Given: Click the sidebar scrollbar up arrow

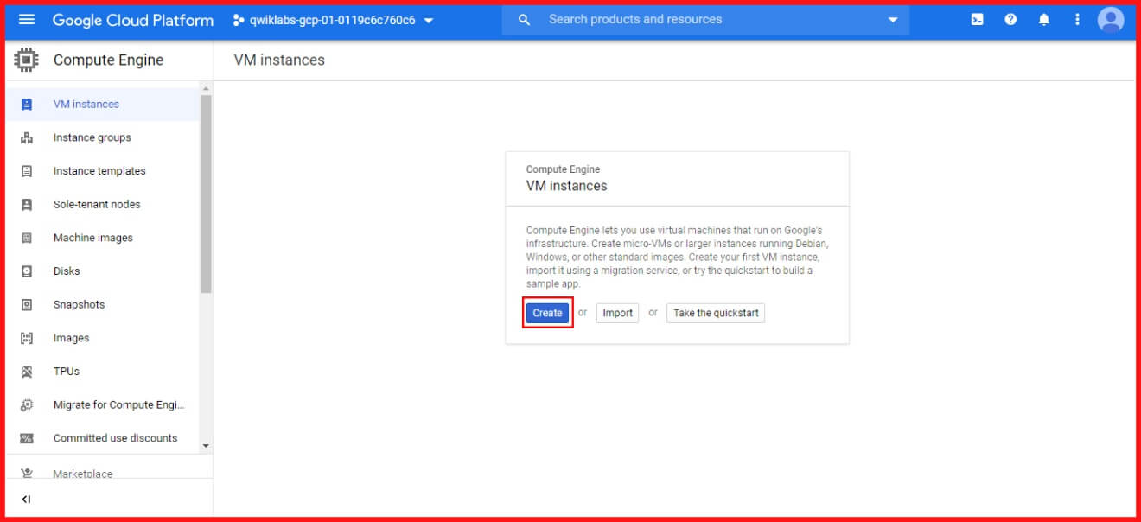Looking at the screenshot, I should point(206,89).
